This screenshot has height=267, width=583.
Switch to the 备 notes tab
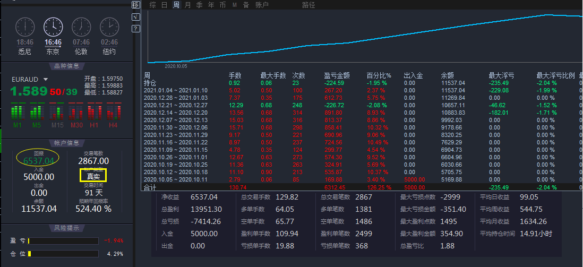246,5
